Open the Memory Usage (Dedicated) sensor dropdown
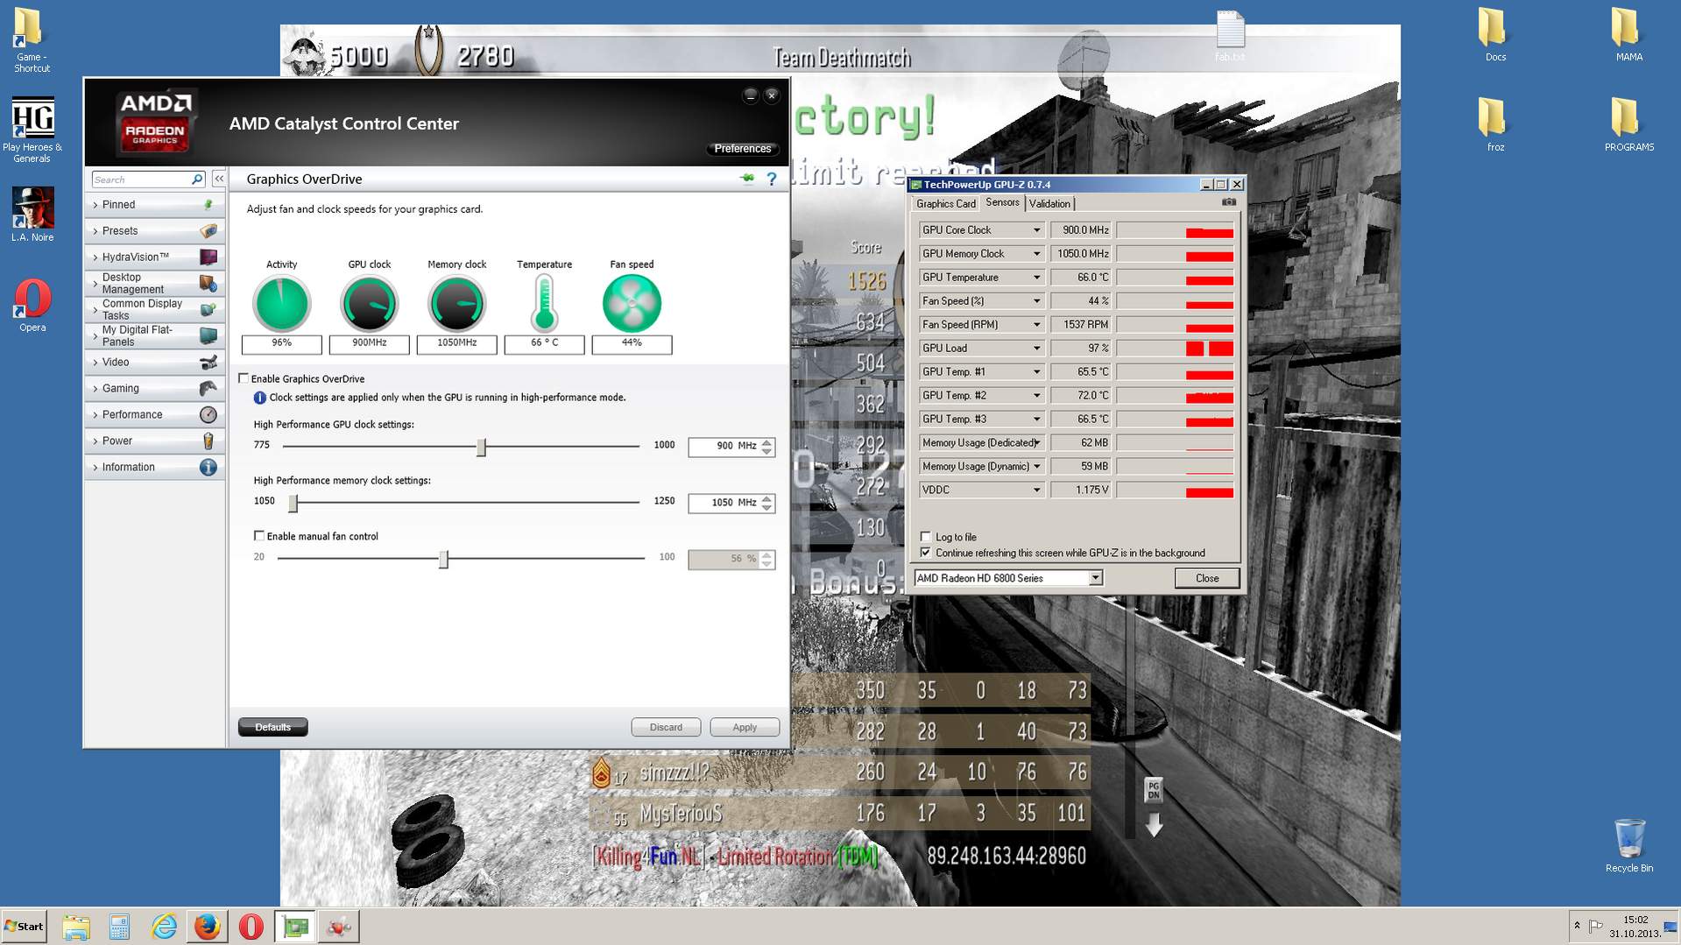This screenshot has width=1681, height=945. click(x=1036, y=443)
